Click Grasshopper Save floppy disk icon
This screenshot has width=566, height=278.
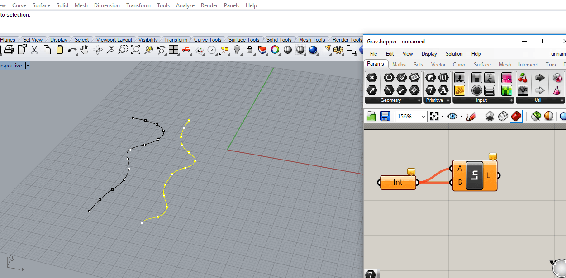point(385,116)
